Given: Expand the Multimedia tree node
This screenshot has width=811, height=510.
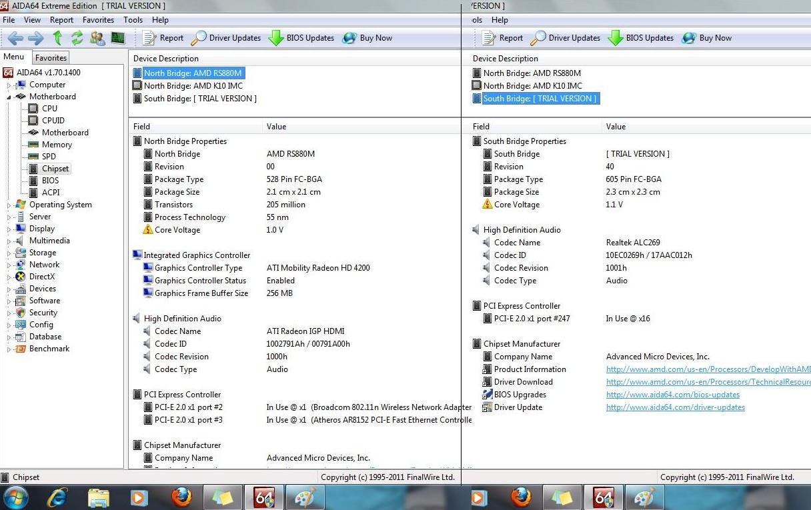Looking at the screenshot, I should 9,241.
